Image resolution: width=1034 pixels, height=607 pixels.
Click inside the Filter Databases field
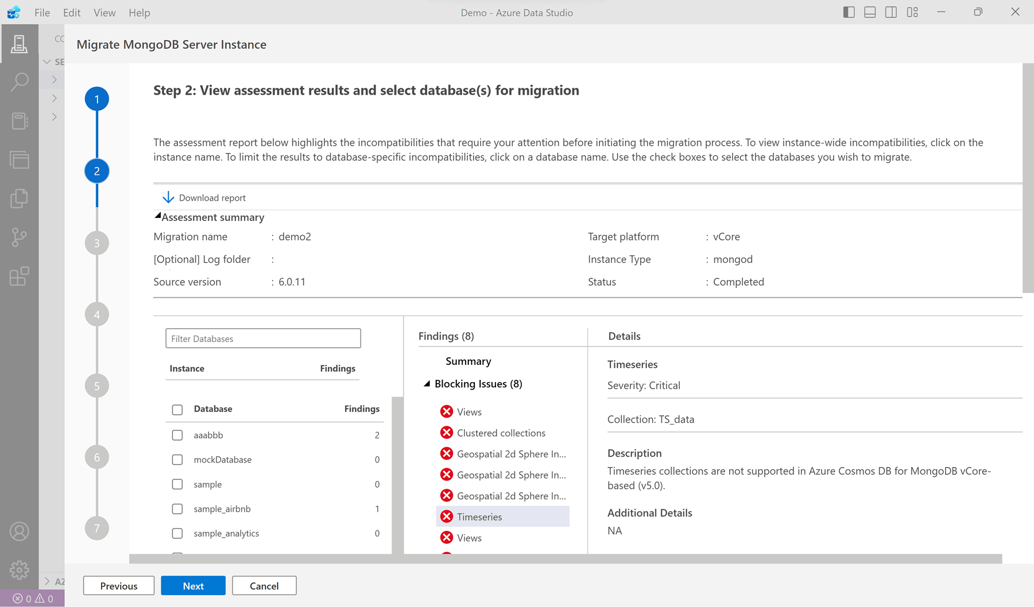(x=262, y=338)
